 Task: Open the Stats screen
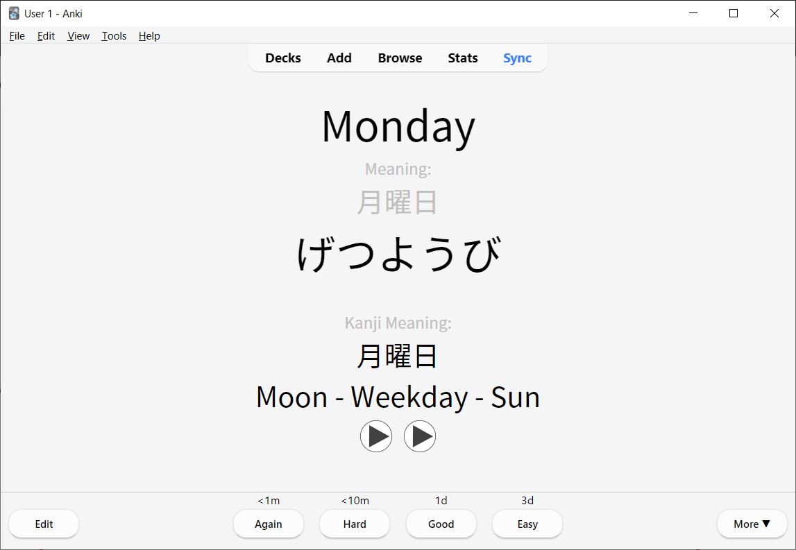click(462, 58)
